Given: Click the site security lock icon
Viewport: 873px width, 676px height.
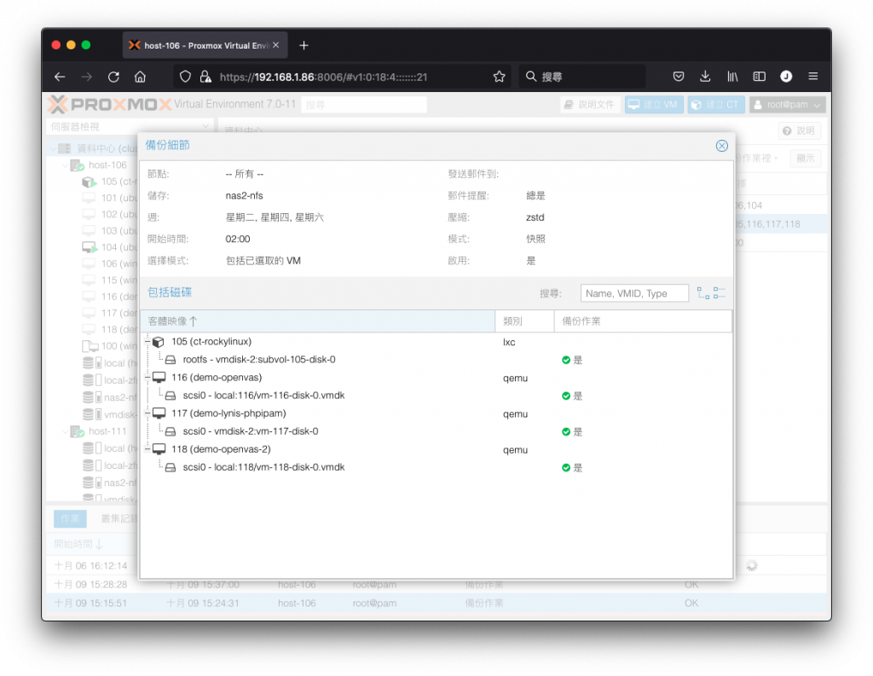Looking at the screenshot, I should pyautogui.click(x=205, y=77).
